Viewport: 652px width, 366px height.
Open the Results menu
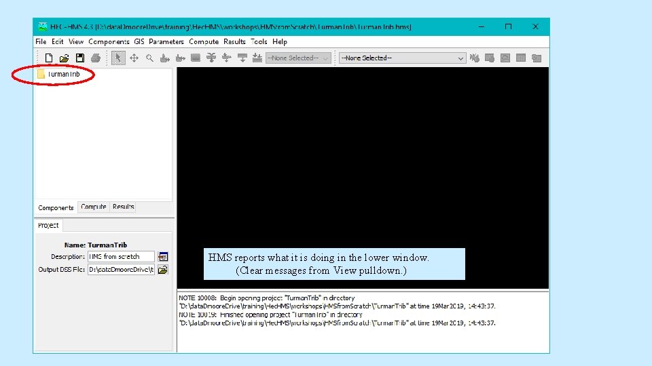click(234, 41)
